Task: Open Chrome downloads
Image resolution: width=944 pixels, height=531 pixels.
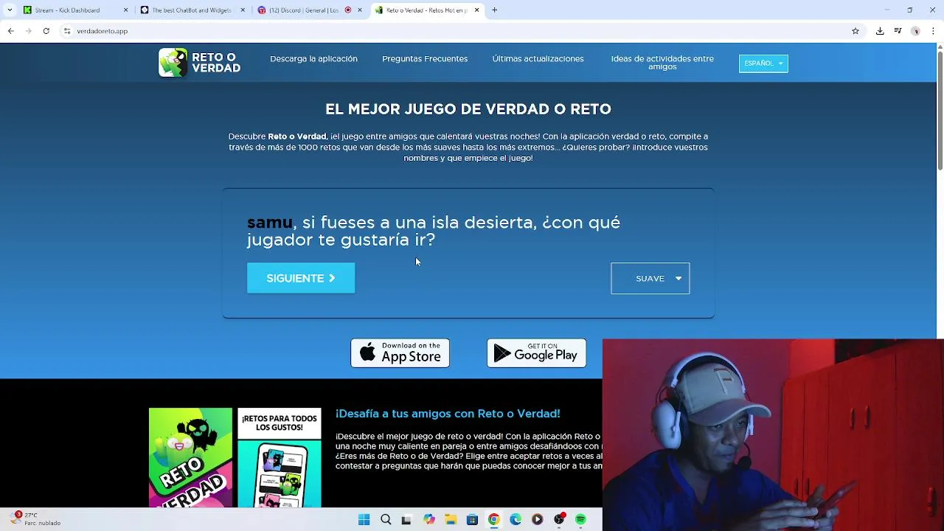Action: pyautogui.click(x=880, y=31)
